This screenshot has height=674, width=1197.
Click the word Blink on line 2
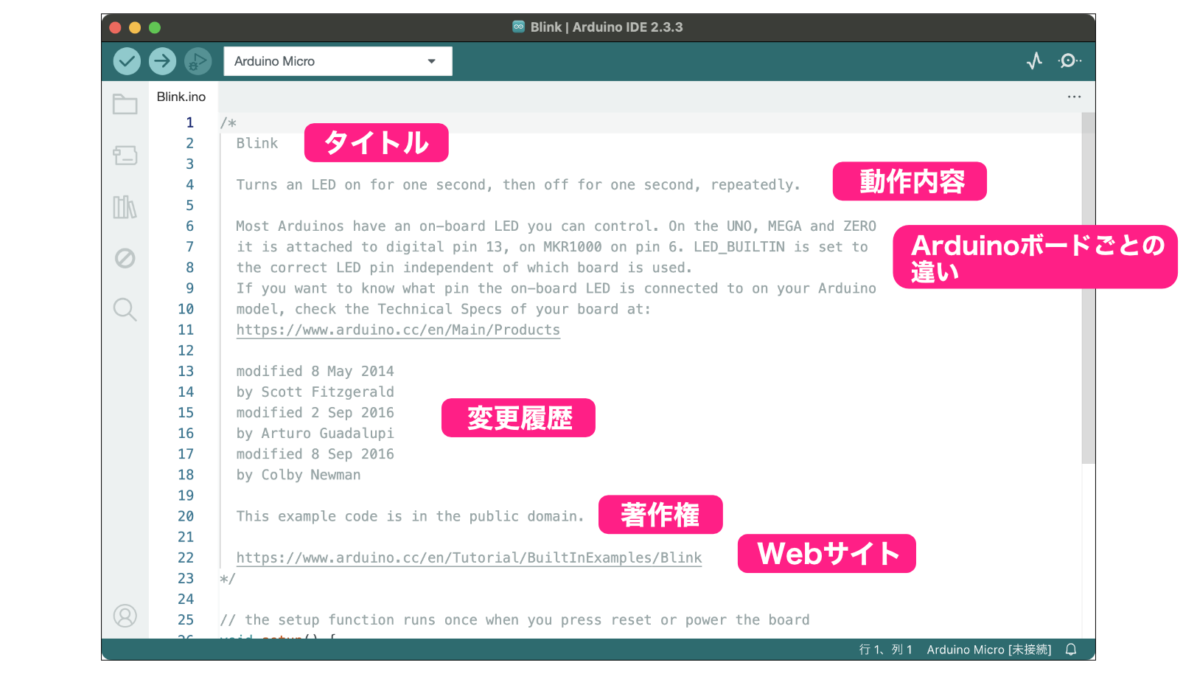(x=257, y=143)
